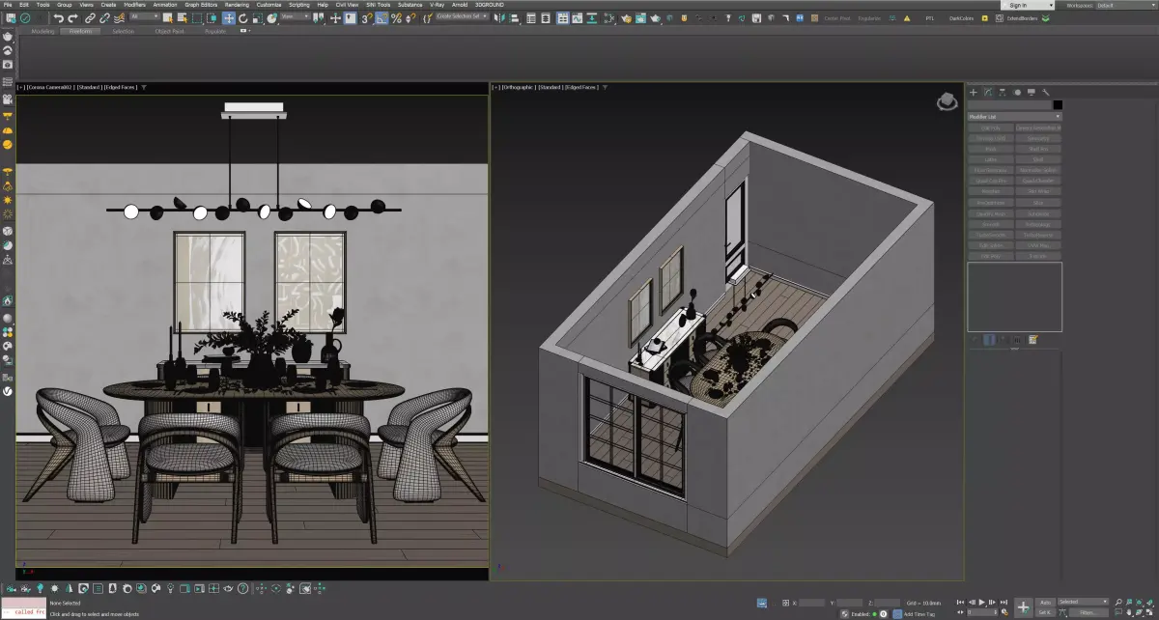Click the black object color swatch
The image size is (1159, 620).
1058,104
